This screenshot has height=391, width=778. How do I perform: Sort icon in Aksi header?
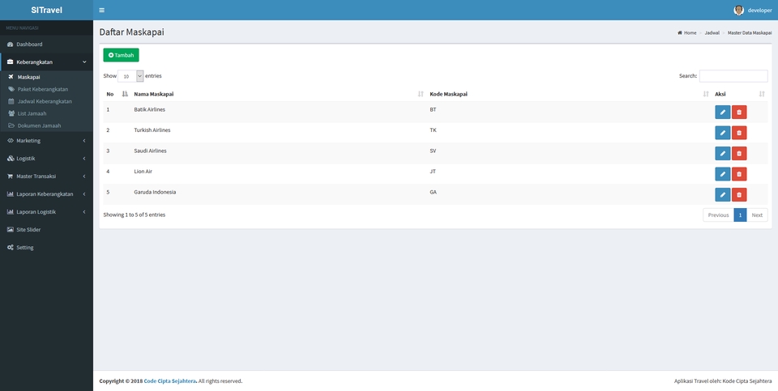762,94
